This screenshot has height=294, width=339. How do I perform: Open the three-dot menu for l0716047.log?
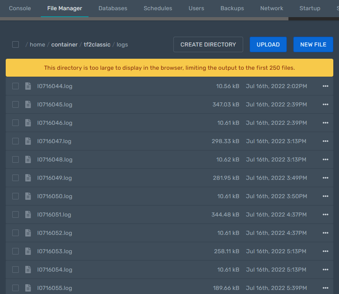tap(326, 141)
